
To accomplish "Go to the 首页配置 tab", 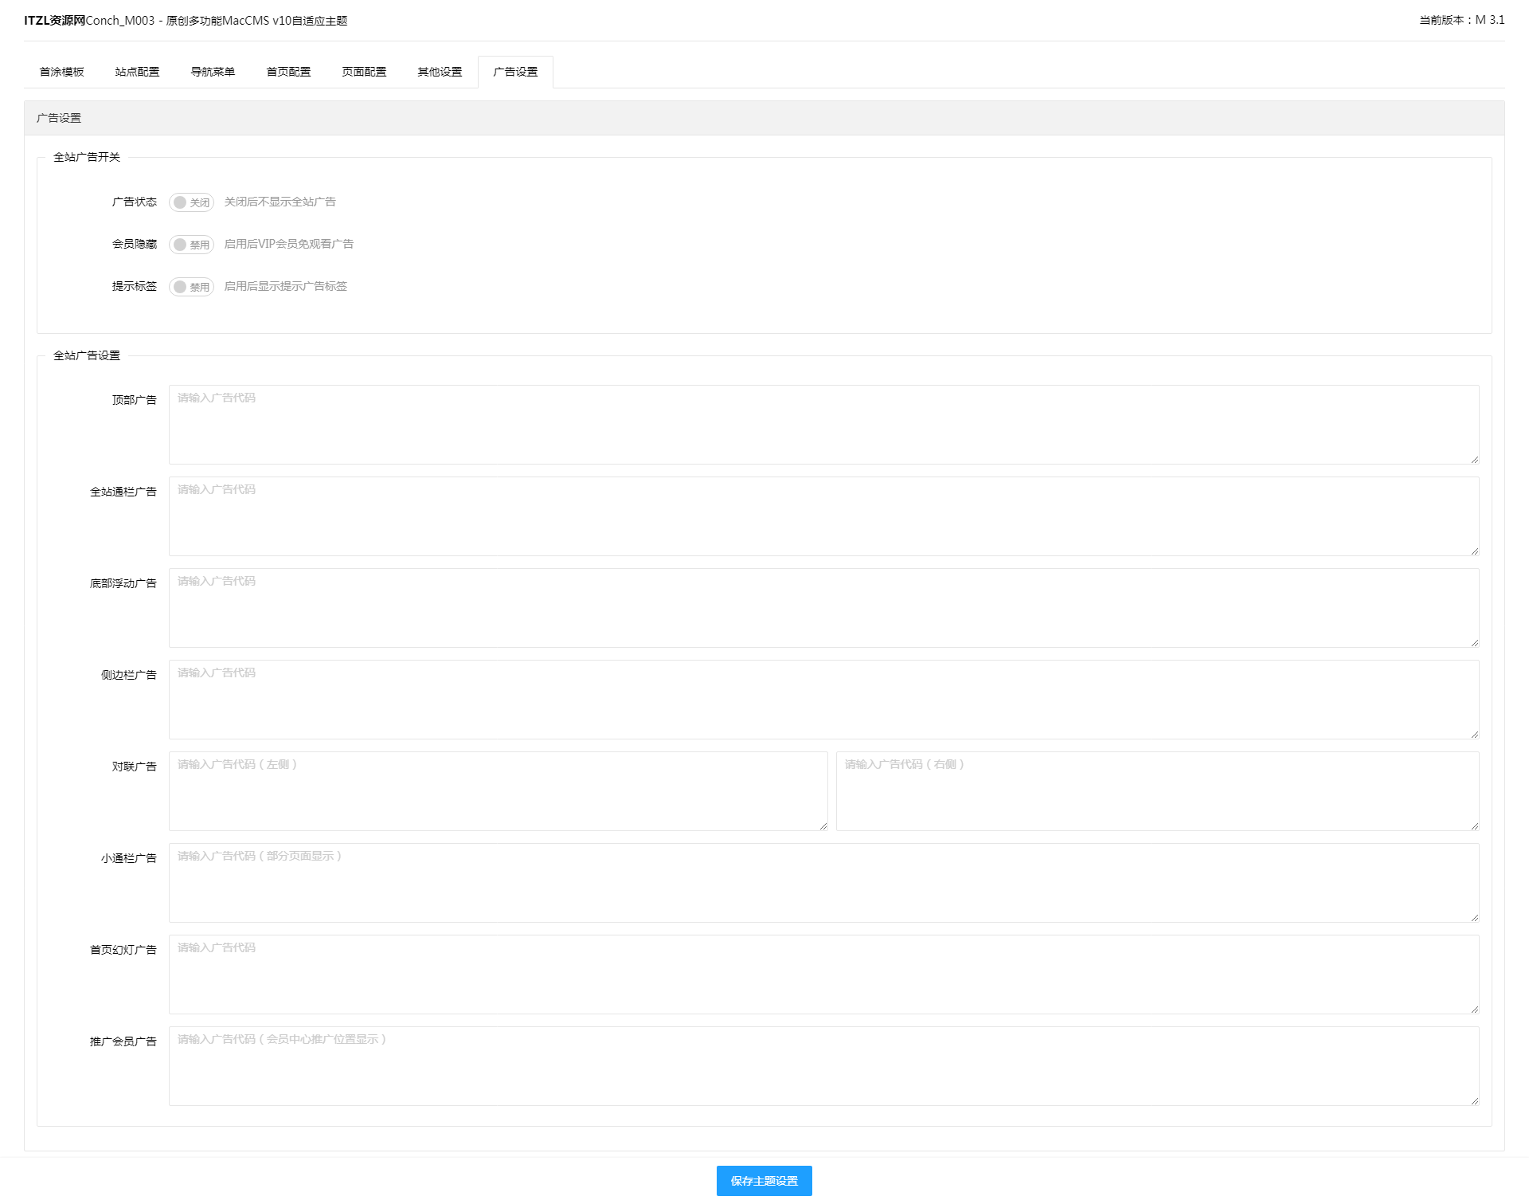I will tap(288, 72).
